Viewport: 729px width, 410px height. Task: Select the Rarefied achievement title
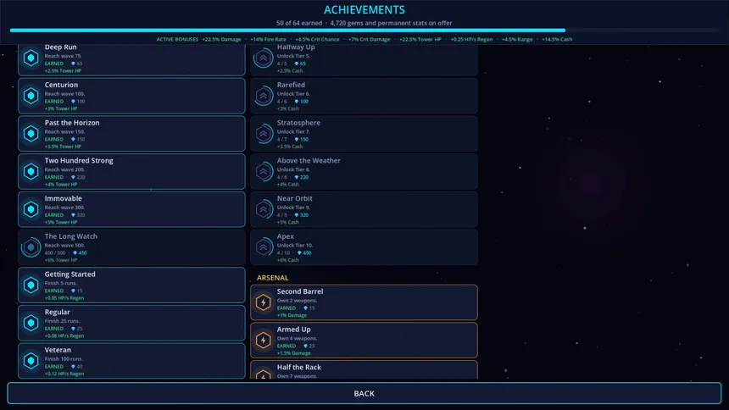pos(291,85)
